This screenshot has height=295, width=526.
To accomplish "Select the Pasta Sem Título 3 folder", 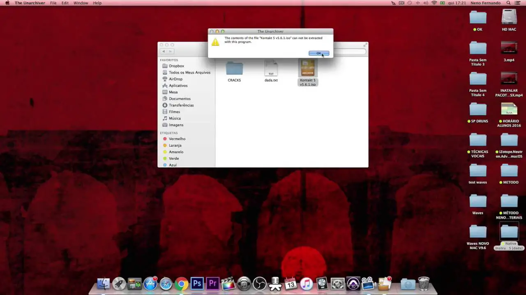I will point(478,53).
